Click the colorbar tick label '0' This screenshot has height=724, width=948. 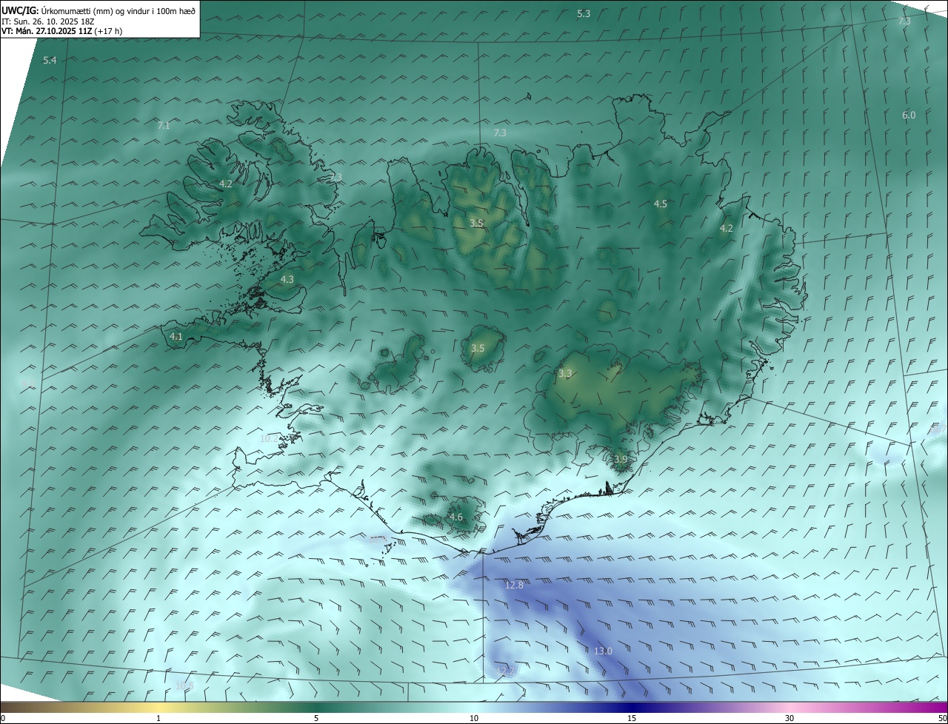tap(2, 718)
